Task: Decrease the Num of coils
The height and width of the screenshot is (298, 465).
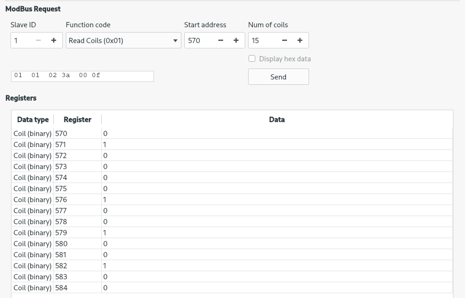Action: (x=285, y=41)
